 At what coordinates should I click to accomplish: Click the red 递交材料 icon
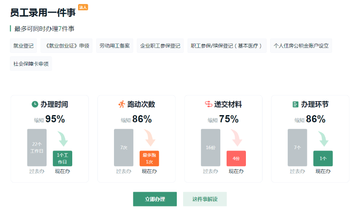pos(209,104)
